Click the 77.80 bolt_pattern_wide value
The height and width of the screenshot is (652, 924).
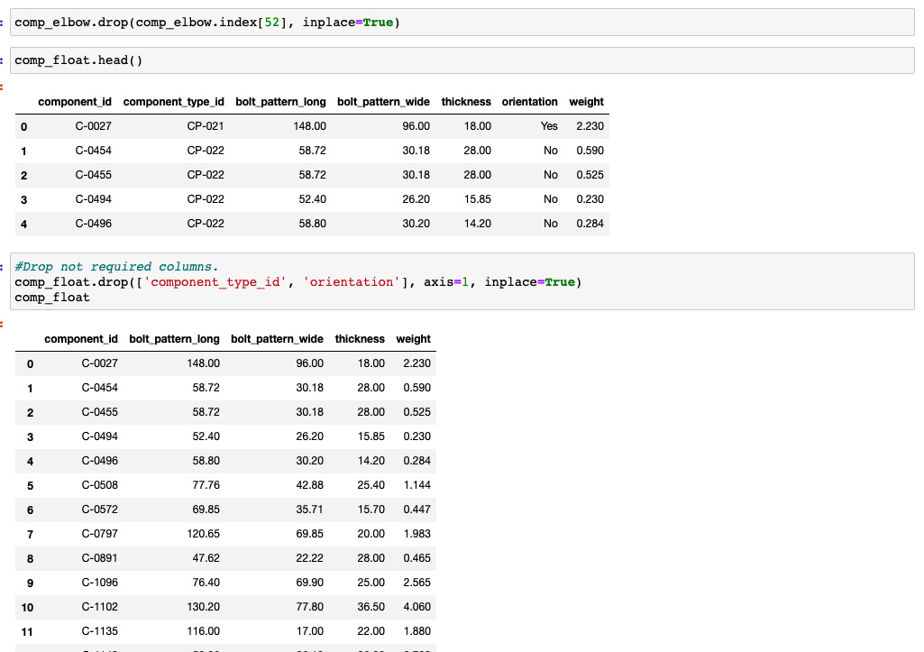[309, 607]
